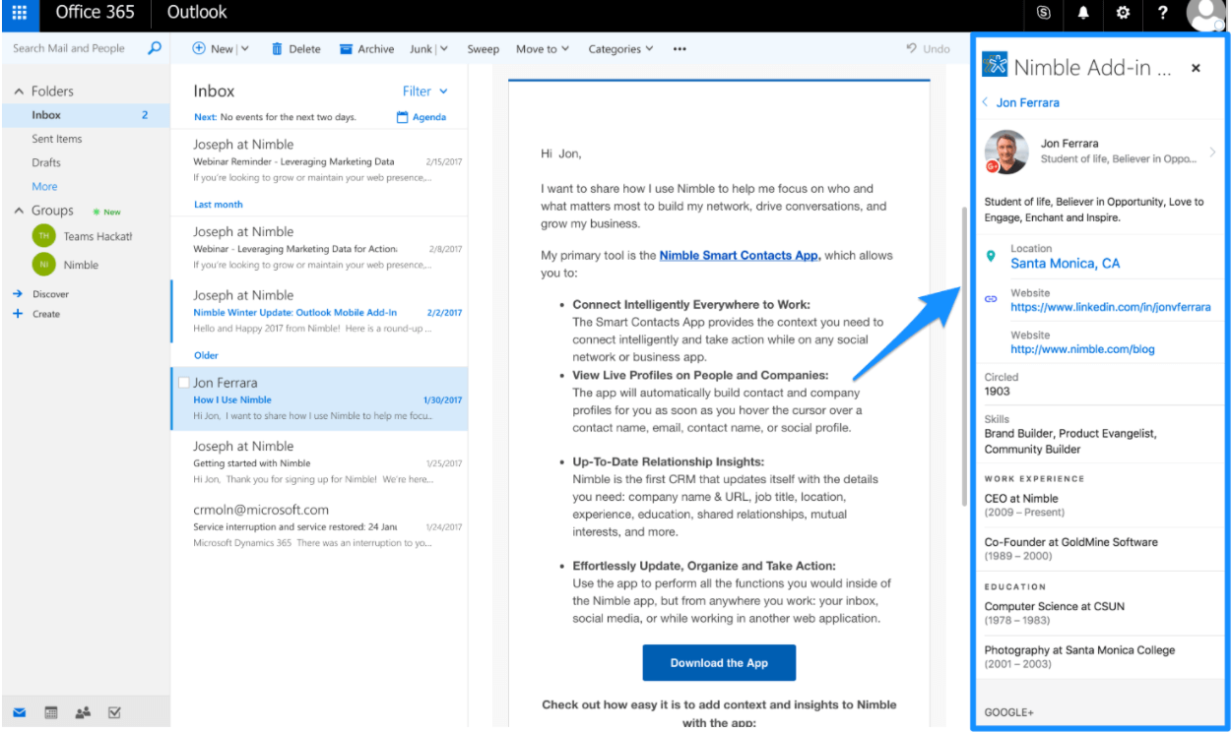Click Download the App button
The image size is (1231, 732).
click(719, 663)
